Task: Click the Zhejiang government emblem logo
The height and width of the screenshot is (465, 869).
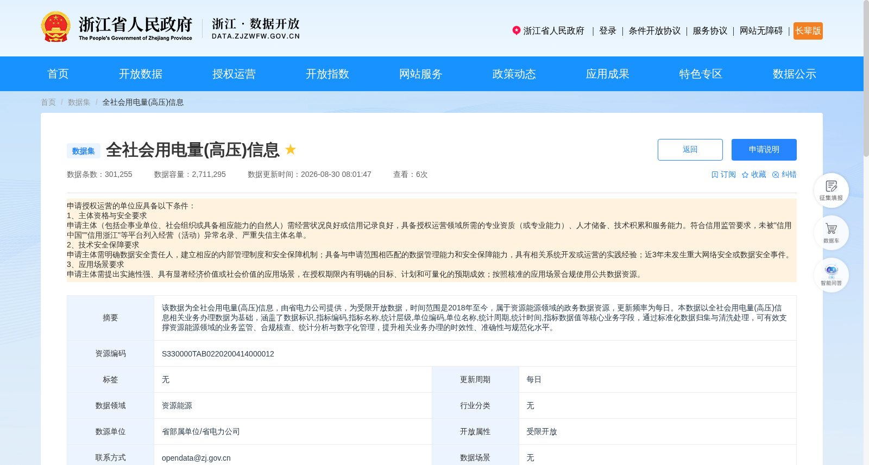Action: (55, 27)
